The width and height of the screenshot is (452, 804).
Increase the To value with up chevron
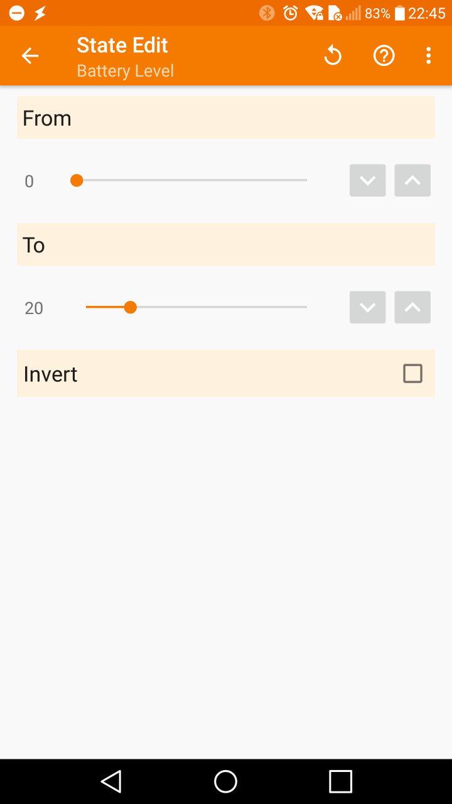pos(412,308)
